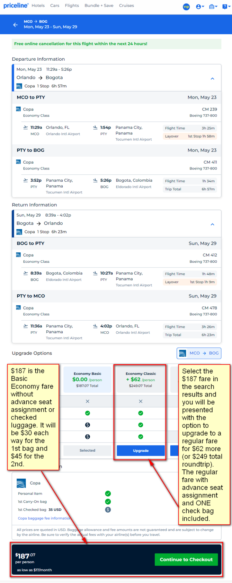This screenshot has width=232, height=583.
Task: Click Continue to Checkout
Action: tap(186, 559)
